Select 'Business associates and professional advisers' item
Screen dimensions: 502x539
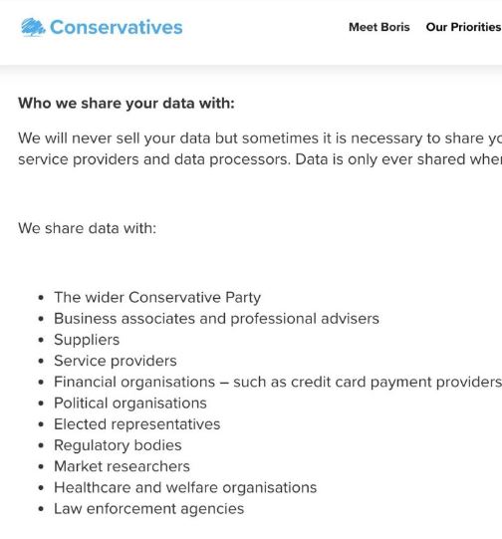216,319
